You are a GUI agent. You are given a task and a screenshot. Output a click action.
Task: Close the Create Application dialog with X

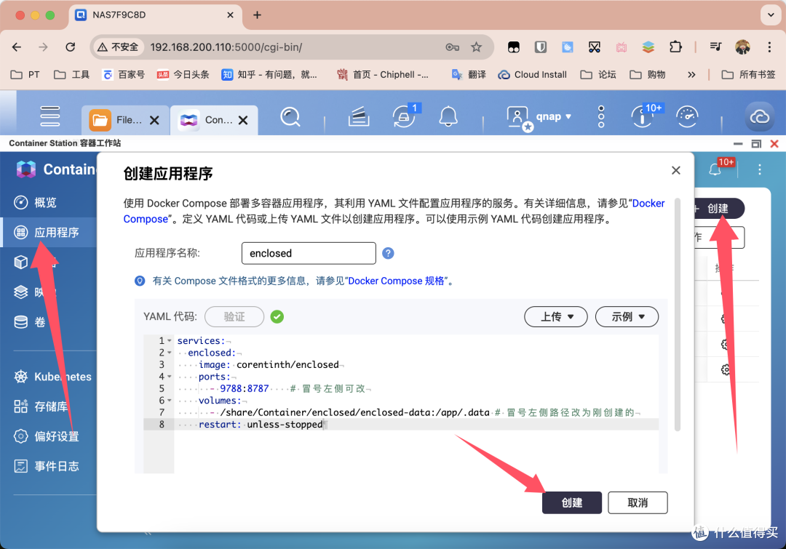tap(675, 170)
